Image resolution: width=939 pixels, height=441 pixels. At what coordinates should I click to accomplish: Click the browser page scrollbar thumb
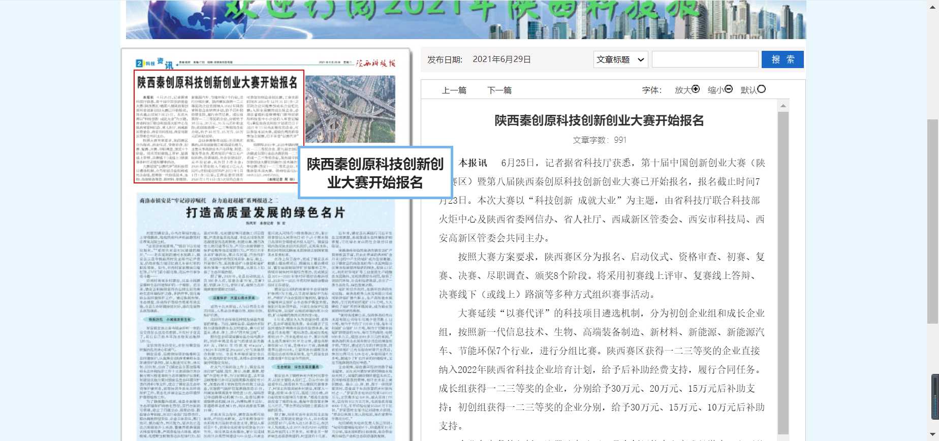(x=933, y=222)
